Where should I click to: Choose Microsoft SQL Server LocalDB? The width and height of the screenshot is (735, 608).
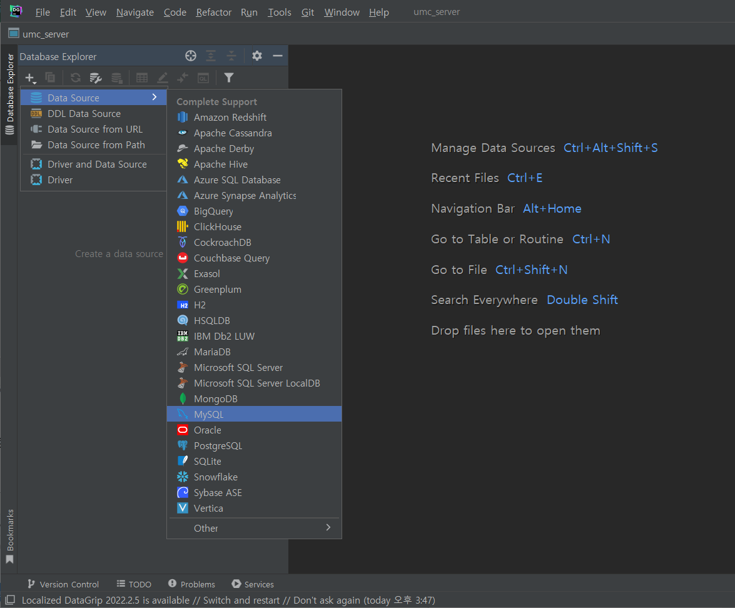[254, 383]
